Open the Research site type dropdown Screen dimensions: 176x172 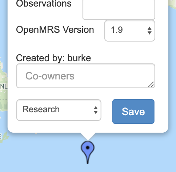pyautogui.click(x=59, y=110)
